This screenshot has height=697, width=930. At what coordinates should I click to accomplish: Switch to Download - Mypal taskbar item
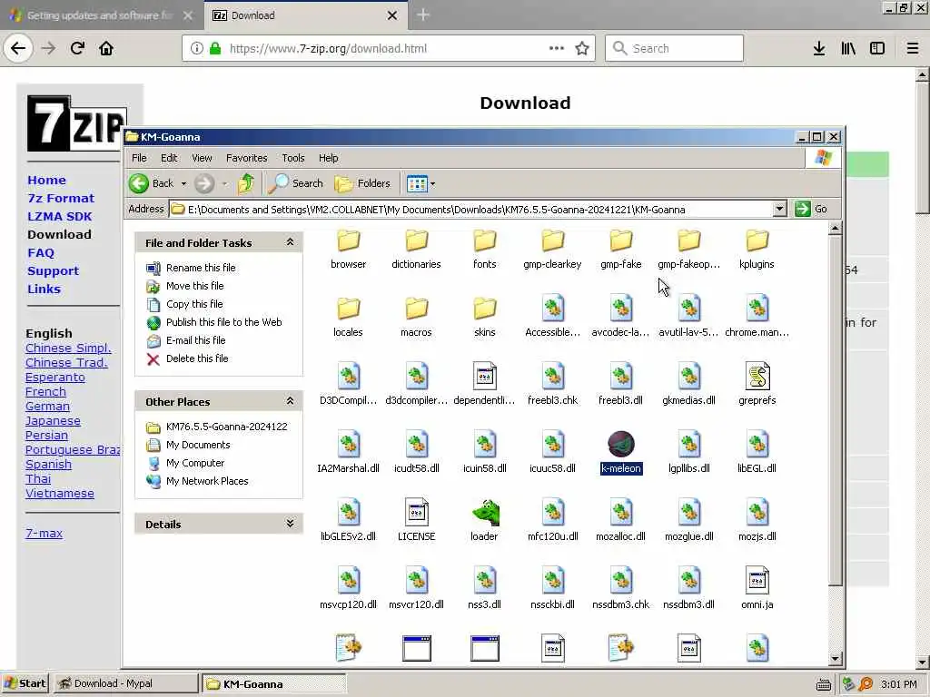tap(125, 683)
